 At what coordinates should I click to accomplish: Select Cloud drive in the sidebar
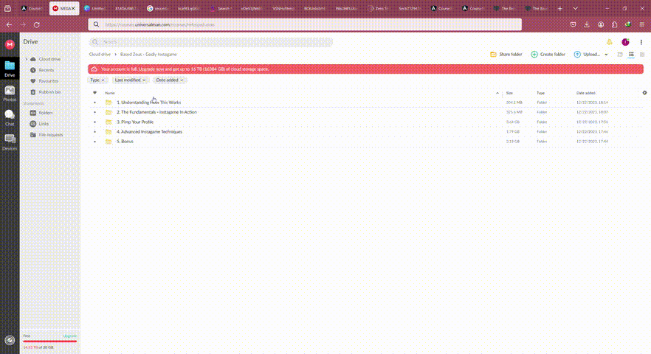tap(49, 59)
